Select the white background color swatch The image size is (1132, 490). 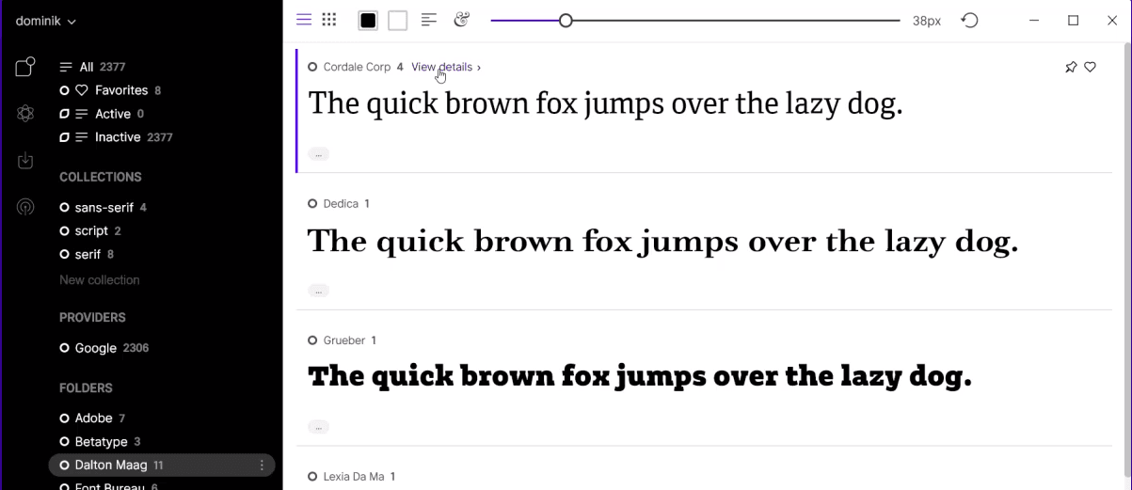coord(398,21)
